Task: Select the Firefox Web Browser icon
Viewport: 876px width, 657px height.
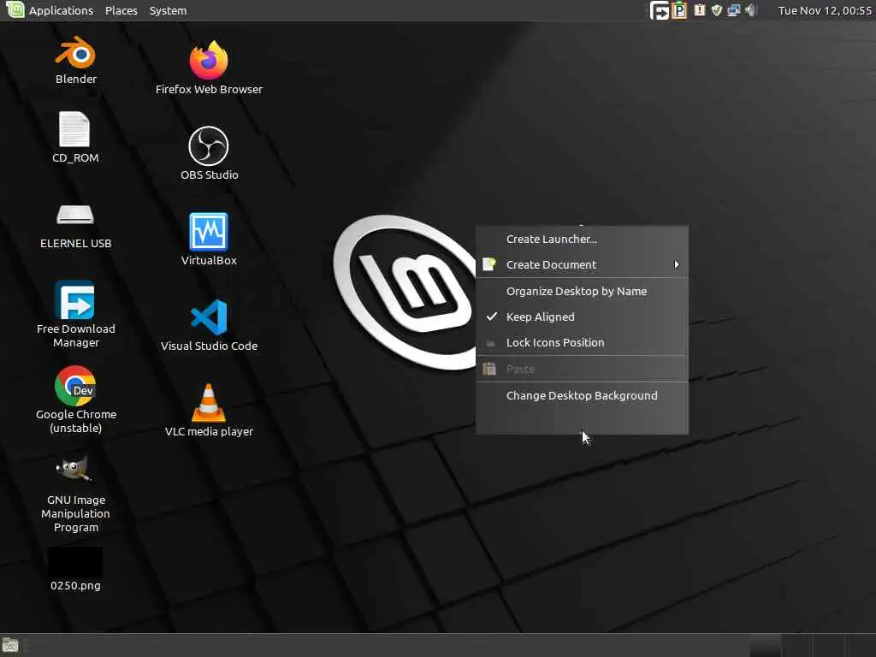Action: (209, 60)
